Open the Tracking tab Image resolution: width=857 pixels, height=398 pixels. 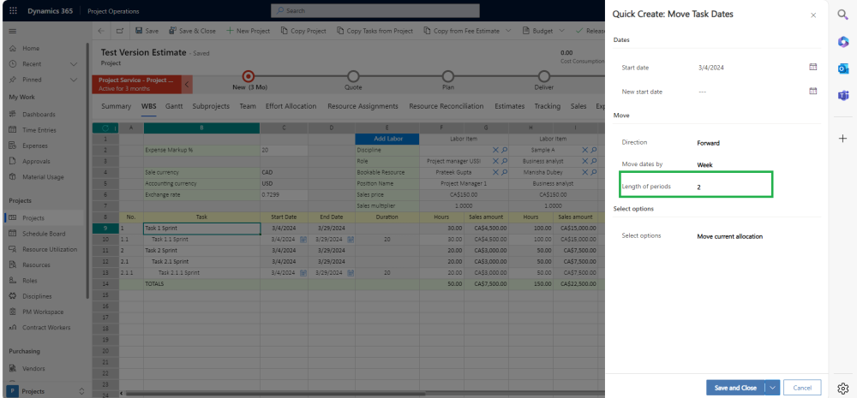pos(547,106)
